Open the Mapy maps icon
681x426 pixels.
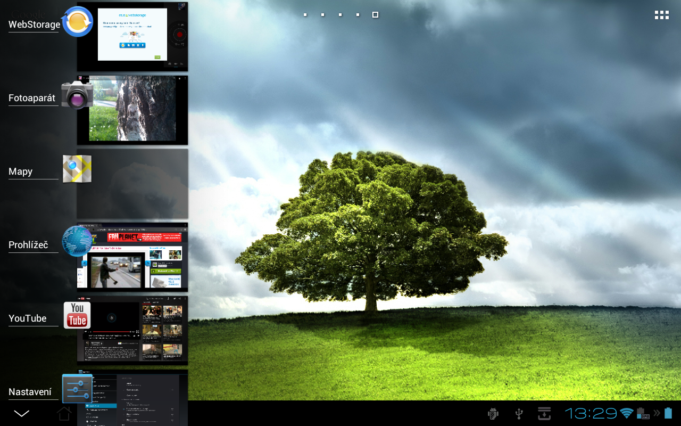click(x=77, y=169)
